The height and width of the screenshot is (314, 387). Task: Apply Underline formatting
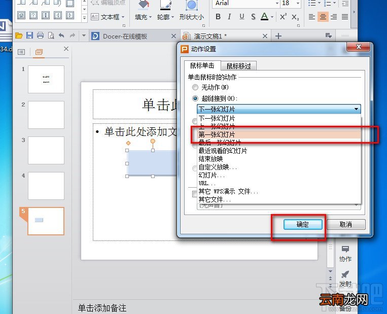coord(241,17)
